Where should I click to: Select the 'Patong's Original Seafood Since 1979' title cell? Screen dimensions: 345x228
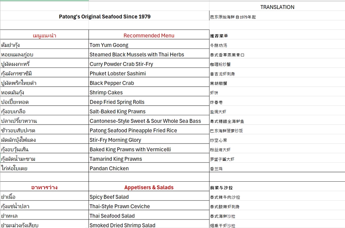(105, 17)
